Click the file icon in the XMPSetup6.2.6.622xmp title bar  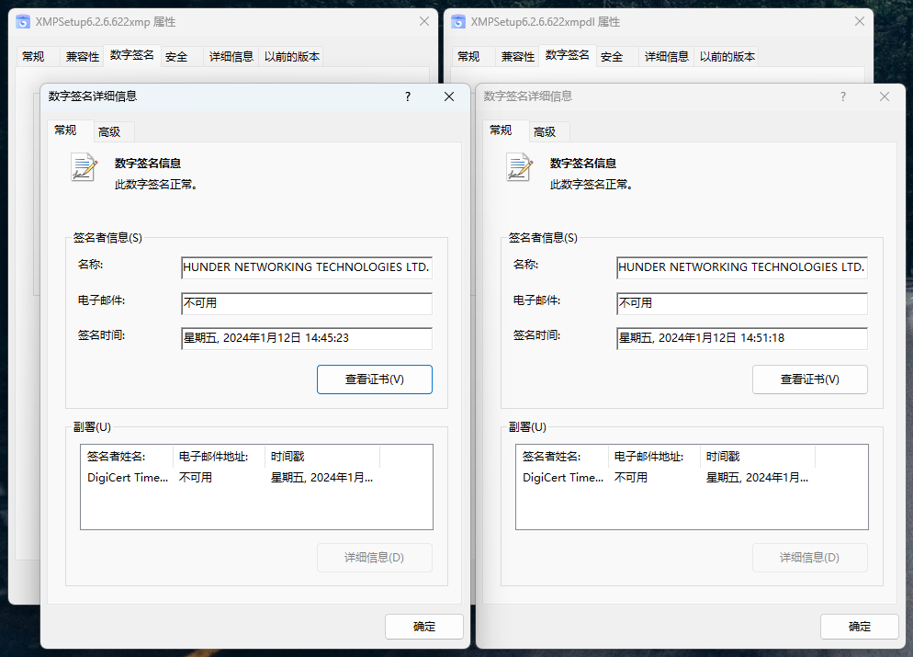(23, 21)
